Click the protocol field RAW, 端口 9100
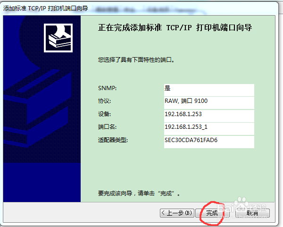 [209, 103]
